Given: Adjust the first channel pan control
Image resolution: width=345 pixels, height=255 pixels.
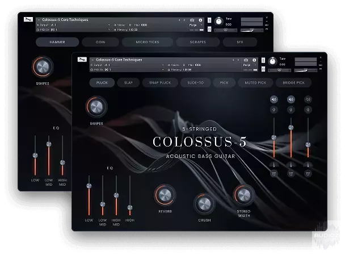Looking at the screenshot, I should point(274,164).
